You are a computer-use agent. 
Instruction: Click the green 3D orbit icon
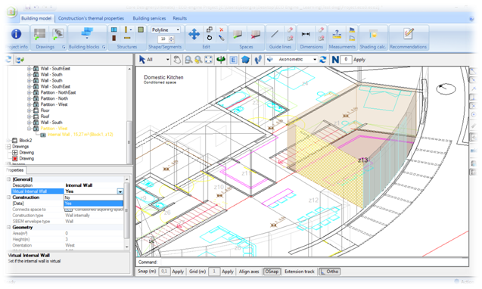click(x=221, y=60)
